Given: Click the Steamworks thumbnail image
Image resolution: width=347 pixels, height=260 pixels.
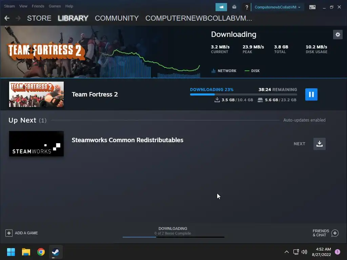Looking at the screenshot, I should 36,144.
